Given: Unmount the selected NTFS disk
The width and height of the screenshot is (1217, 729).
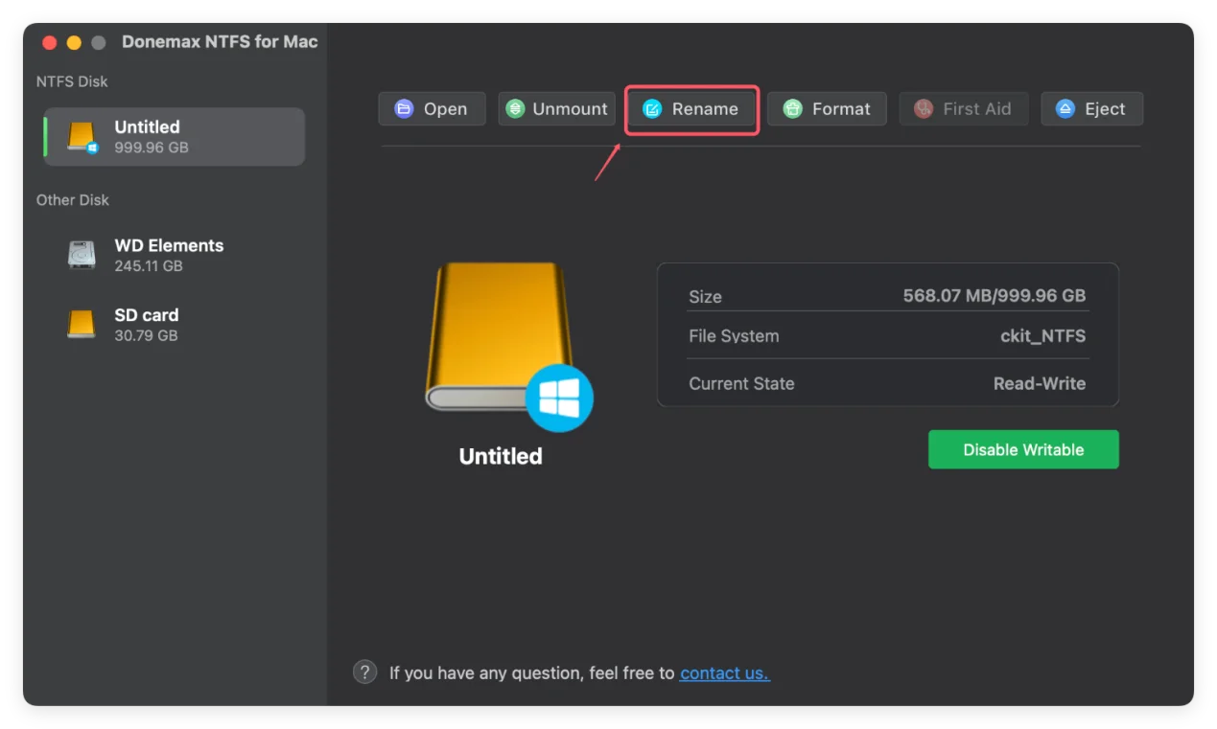Looking at the screenshot, I should point(556,109).
